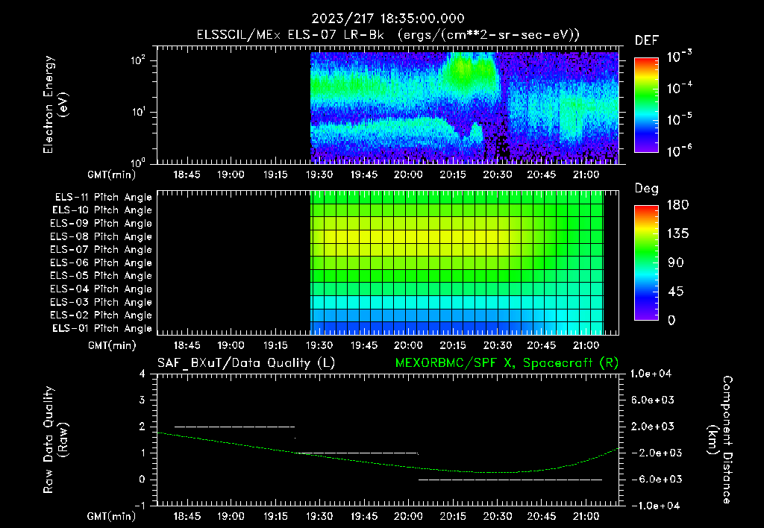Click the ELS-08 Pitch Angle row label
This screenshot has width=764, height=528.
[101, 236]
